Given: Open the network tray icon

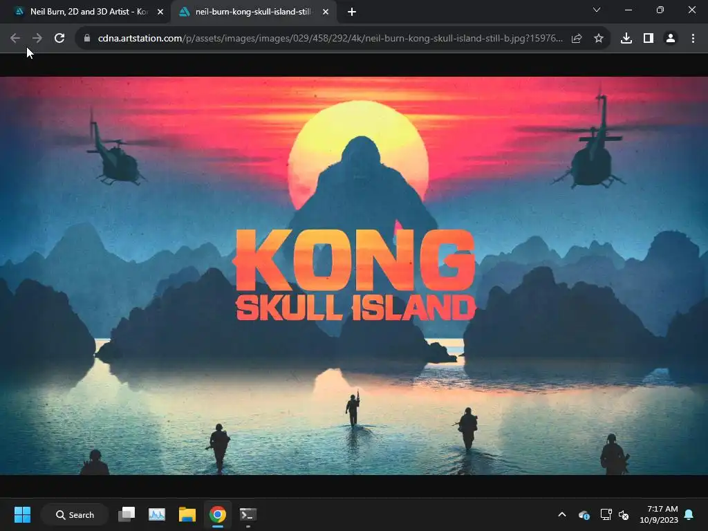Looking at the screenshot, I should (606, 514).
